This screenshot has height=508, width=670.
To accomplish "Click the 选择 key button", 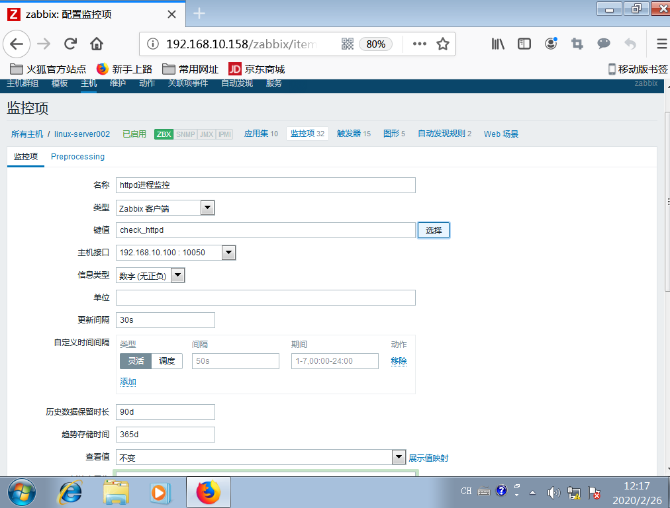I will (433, 231).
